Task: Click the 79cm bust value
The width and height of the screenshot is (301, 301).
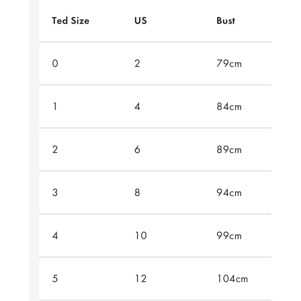Action: (x=229, y=64)
